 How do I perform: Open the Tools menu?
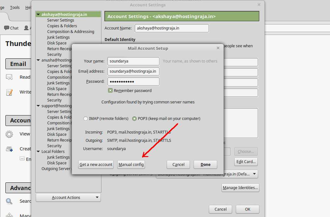pyautogui.click(x=15, y=8)
